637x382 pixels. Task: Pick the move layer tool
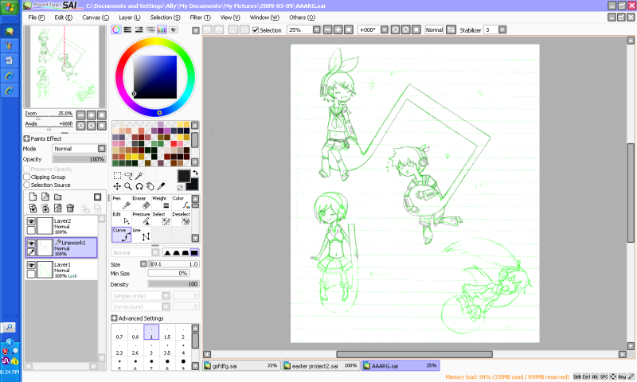117,186
